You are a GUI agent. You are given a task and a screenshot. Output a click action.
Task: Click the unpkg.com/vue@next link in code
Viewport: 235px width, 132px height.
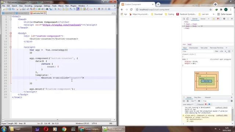point(62,25)
